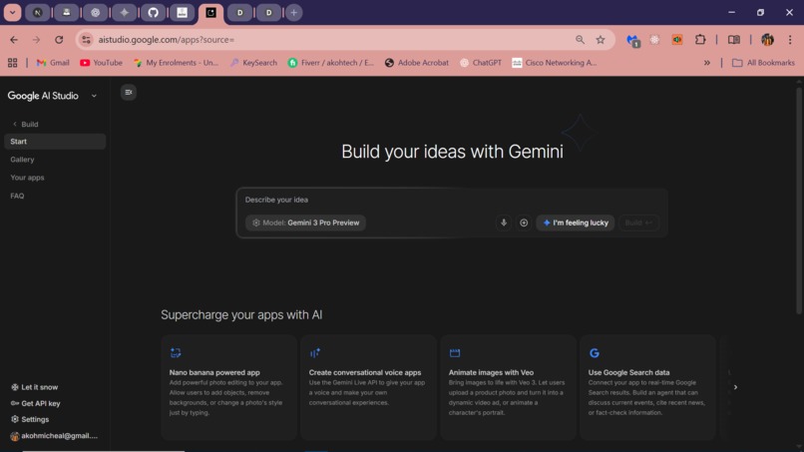Click the Veo card film icon

[455, 353]
